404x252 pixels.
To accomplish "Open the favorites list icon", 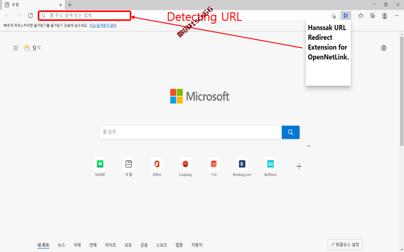I will (x=361, y=15).
